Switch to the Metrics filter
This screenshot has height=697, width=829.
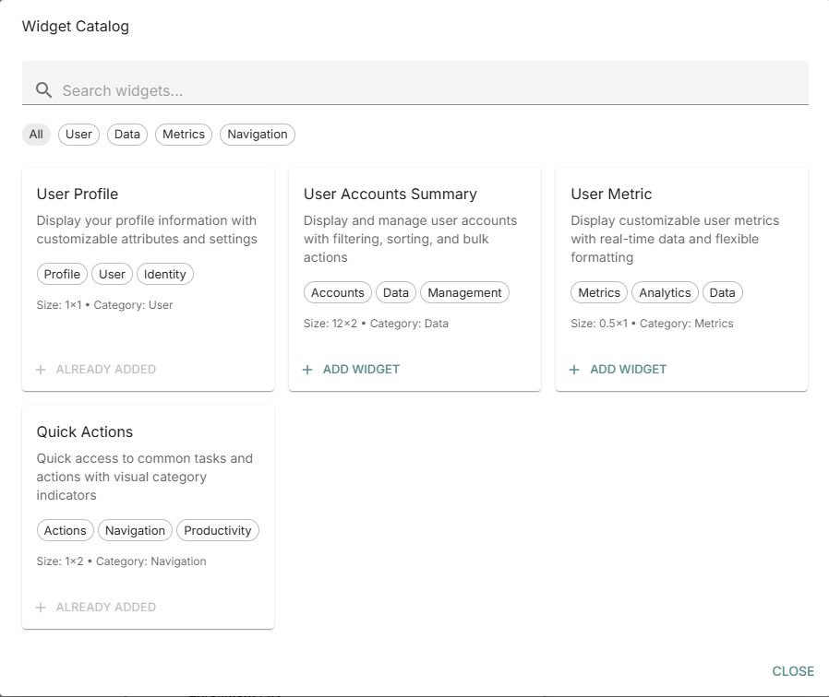pyautogui.click(x=183, y=134)
